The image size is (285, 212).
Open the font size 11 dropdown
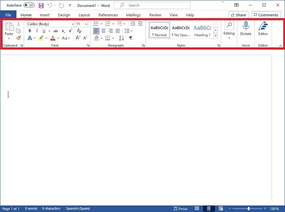tap(86, 24)
